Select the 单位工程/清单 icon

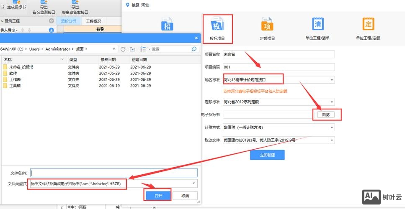[317, 29]
